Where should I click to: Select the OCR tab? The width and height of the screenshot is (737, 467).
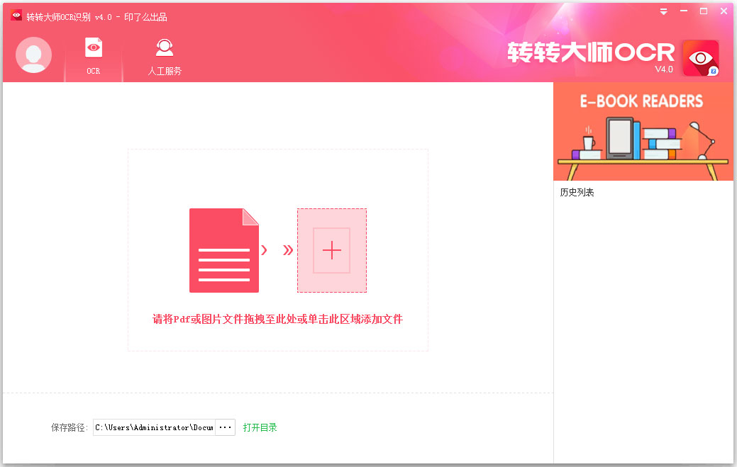click(94, 56)
